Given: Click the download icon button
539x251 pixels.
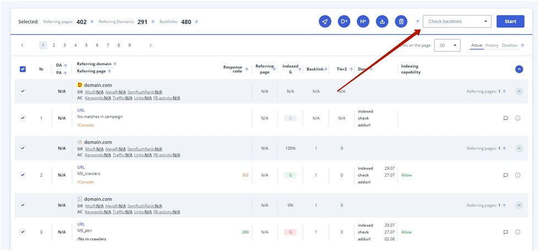Looking at the screenshot, I should [382, 21].
